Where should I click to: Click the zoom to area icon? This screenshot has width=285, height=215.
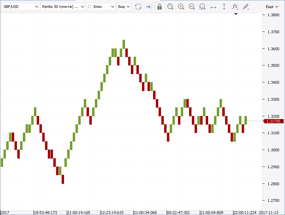pyautogui.click(x=203, y=7)
